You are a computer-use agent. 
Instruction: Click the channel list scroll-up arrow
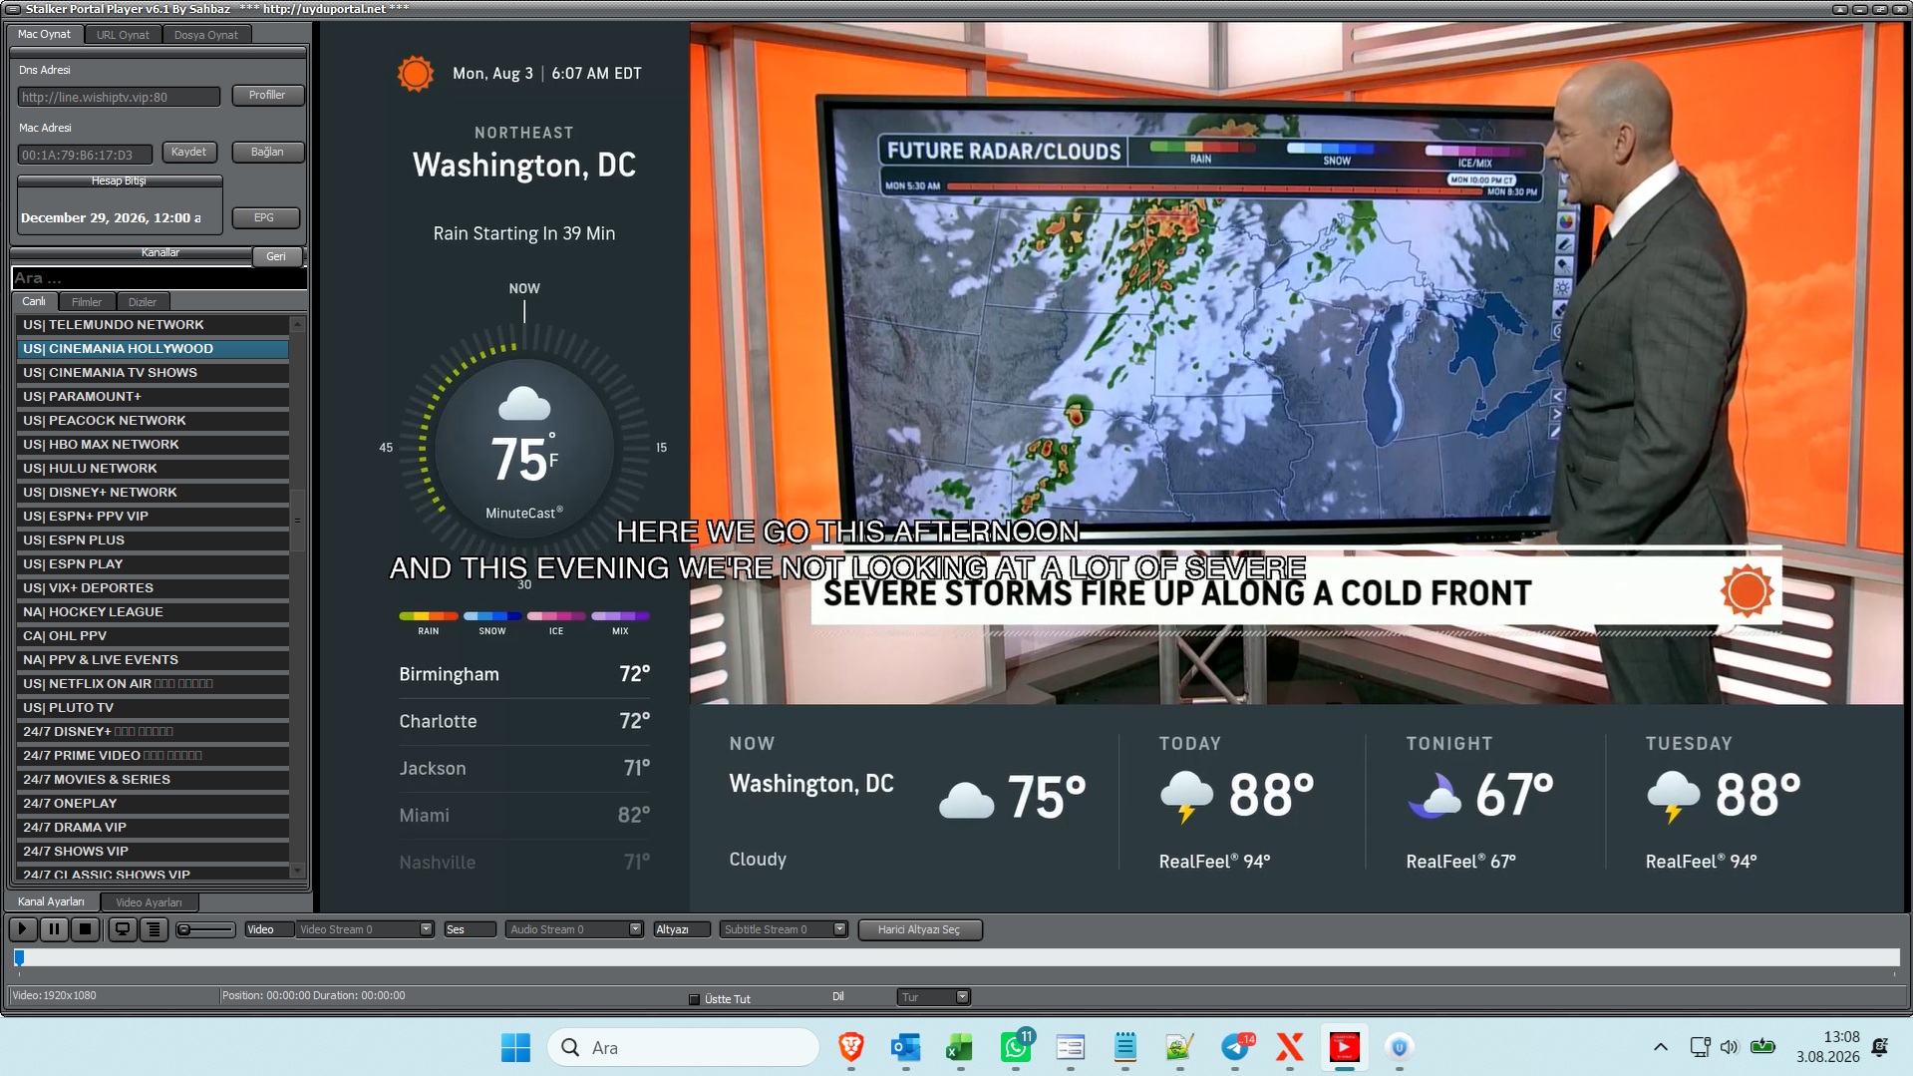pos(297,324)
